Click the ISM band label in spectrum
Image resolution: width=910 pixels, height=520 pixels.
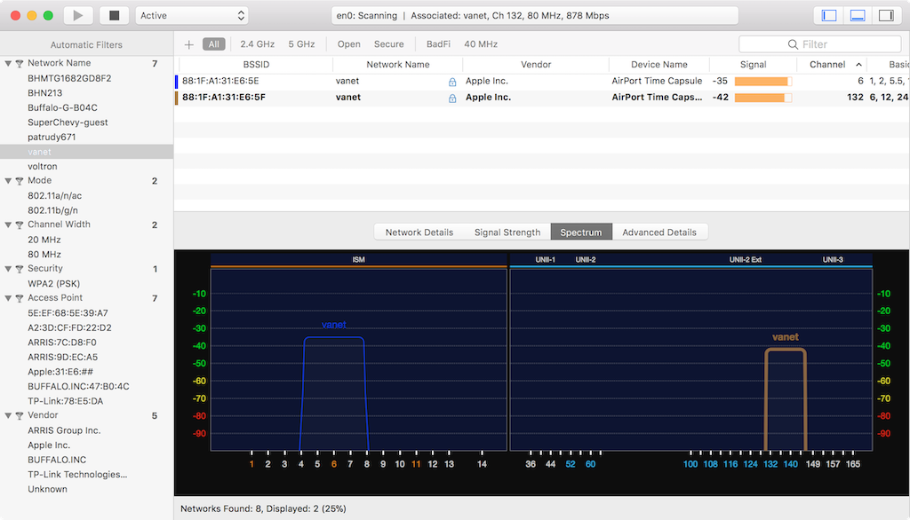point(359,260)
